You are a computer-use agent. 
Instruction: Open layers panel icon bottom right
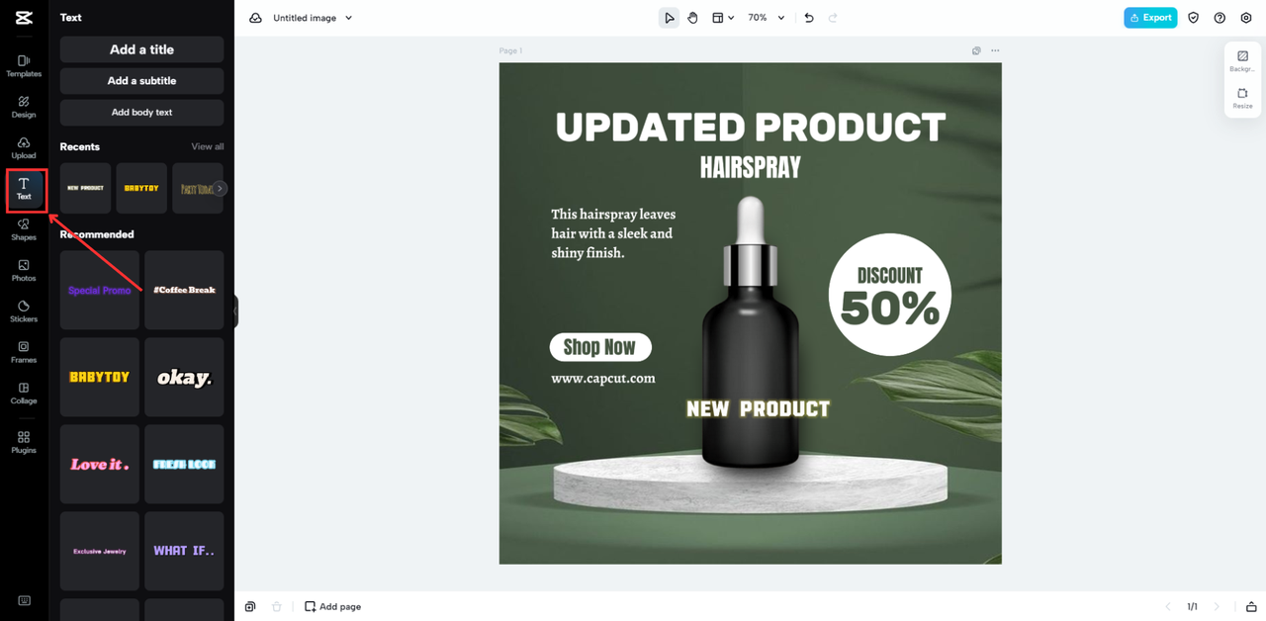(1251, 606)
